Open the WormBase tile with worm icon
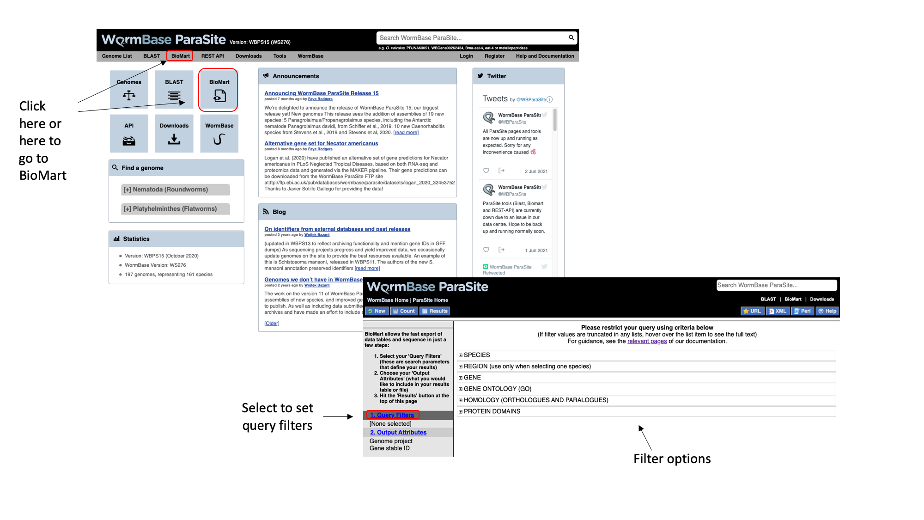 (219, 133)
